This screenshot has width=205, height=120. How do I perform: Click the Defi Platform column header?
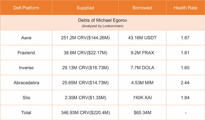click(x=26, y=8)
